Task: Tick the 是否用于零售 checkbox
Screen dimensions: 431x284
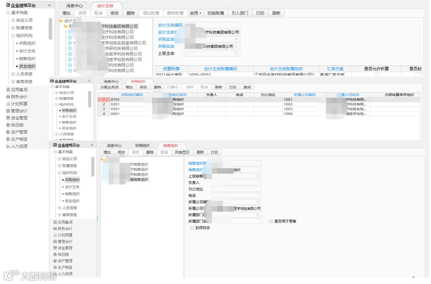Action: [271, 222]
